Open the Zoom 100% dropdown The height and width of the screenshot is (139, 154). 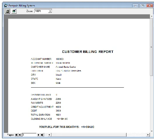coord(50,11)
